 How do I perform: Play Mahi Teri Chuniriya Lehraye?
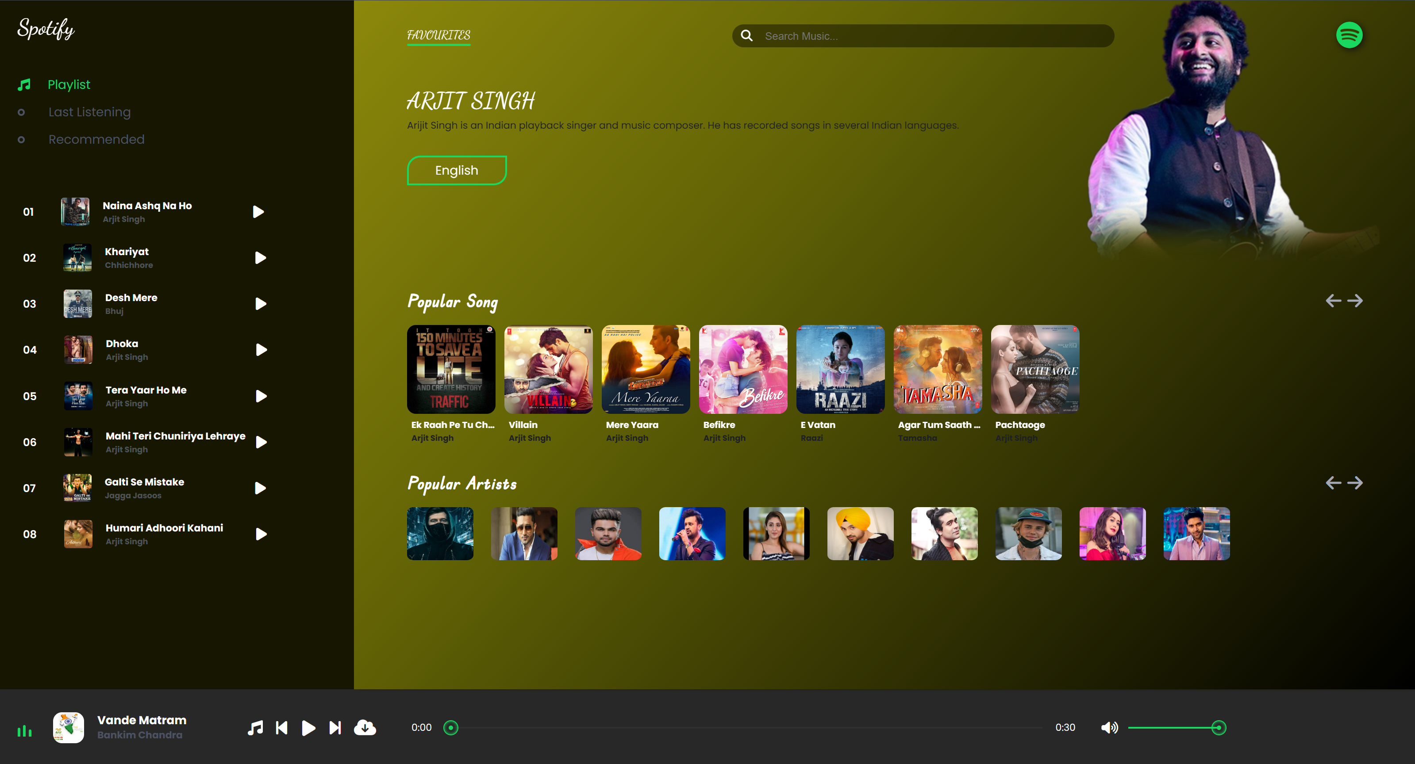tap(261, 443)
